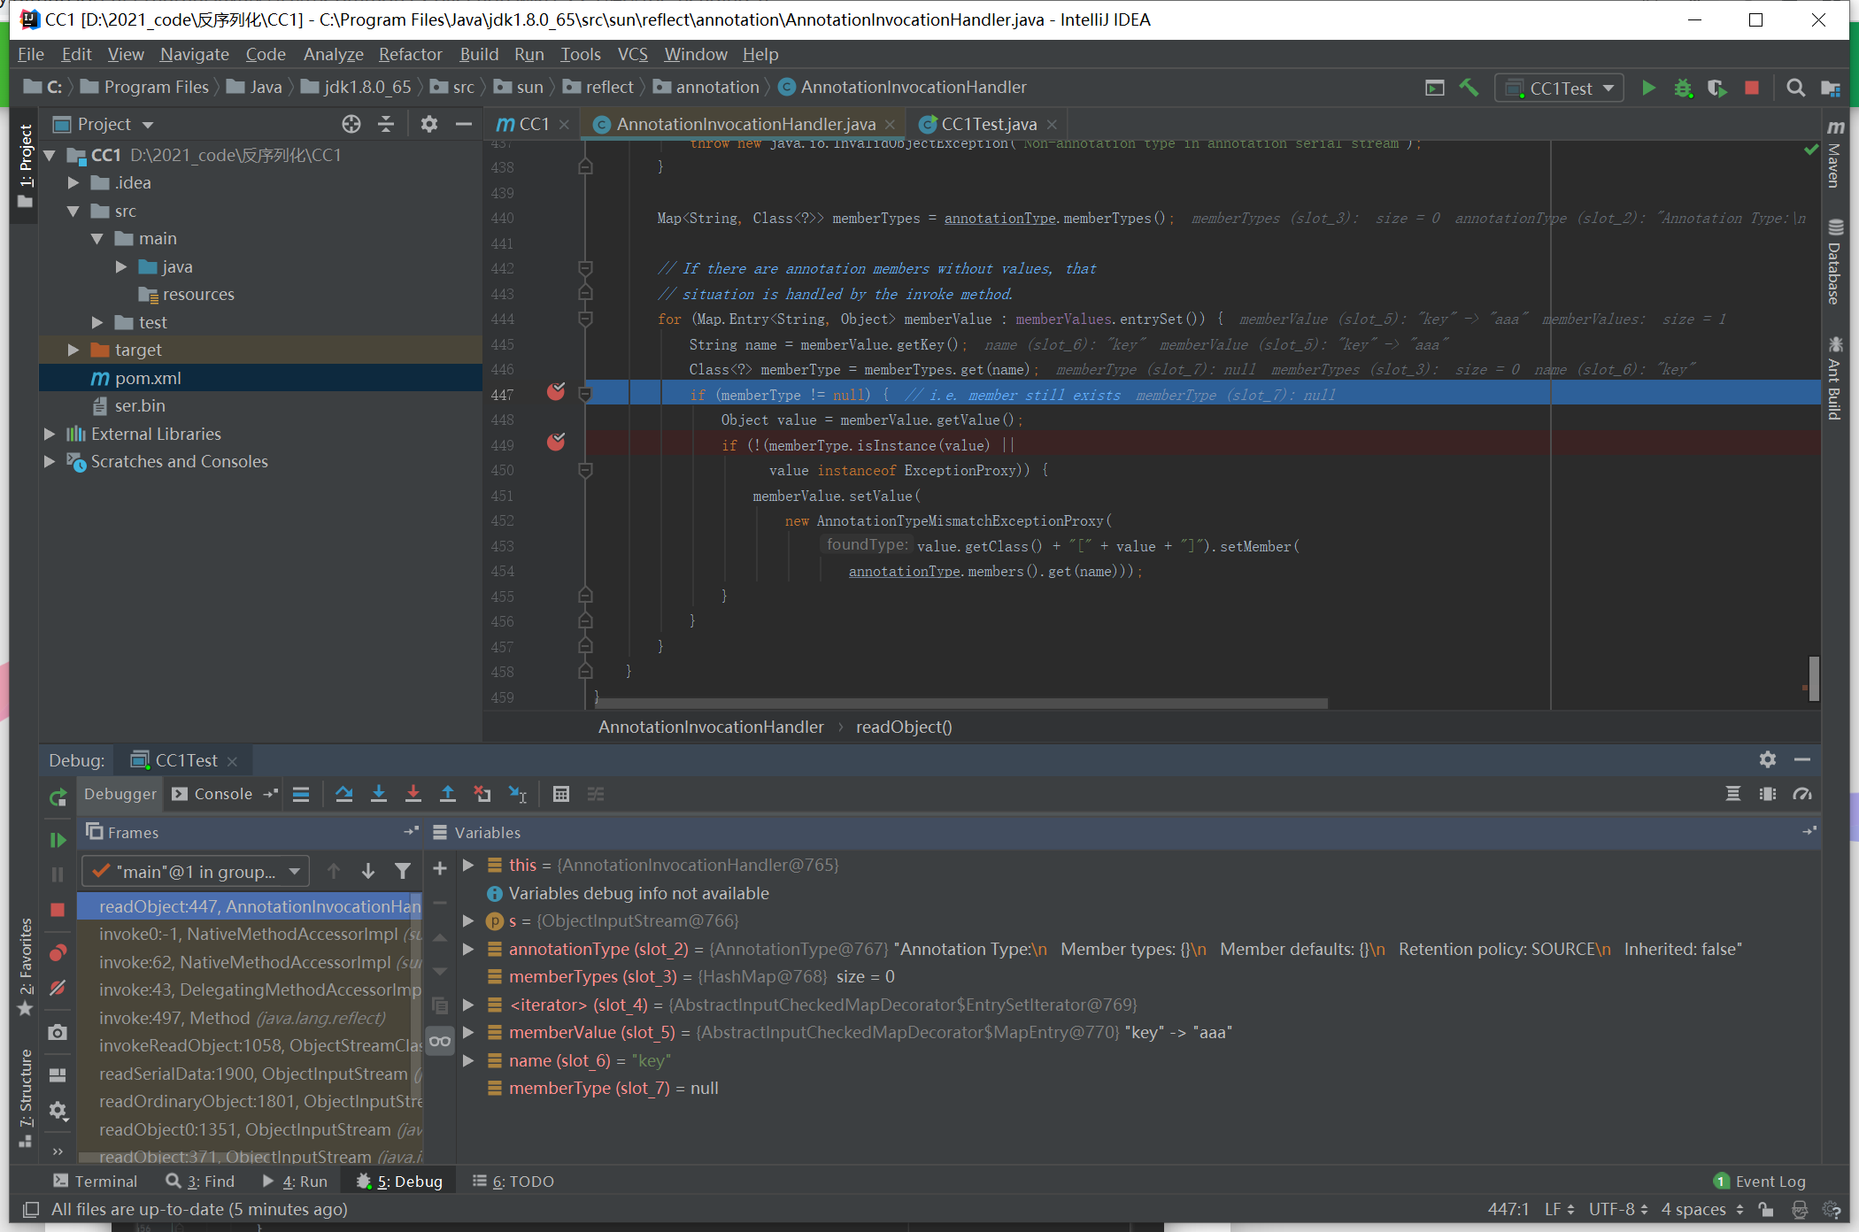The image size is (1859, 1232).
Task: Click the hammer Build Project icon
Action: click(1469, 88)
